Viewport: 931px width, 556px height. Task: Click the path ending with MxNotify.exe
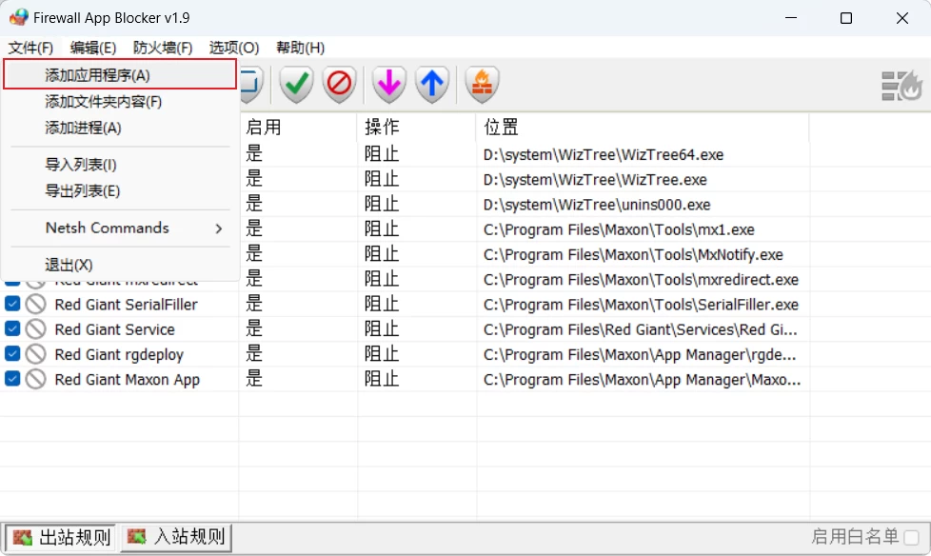633,255
